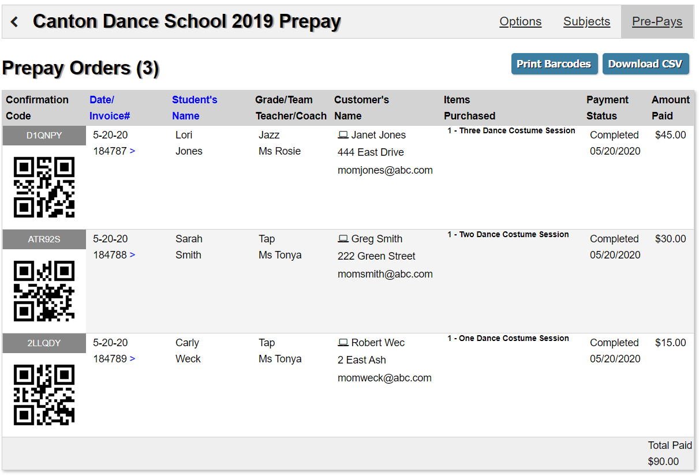The image size is (699, 476).
Task: Click laptop icon next to Janet Jones
Action: coord(343,135)
